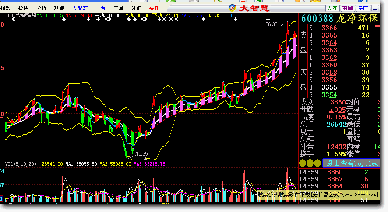The height and width of the screenshot is (212, 388).
Task: Click the 大智慧 logo icon
Action: [233, 8]
